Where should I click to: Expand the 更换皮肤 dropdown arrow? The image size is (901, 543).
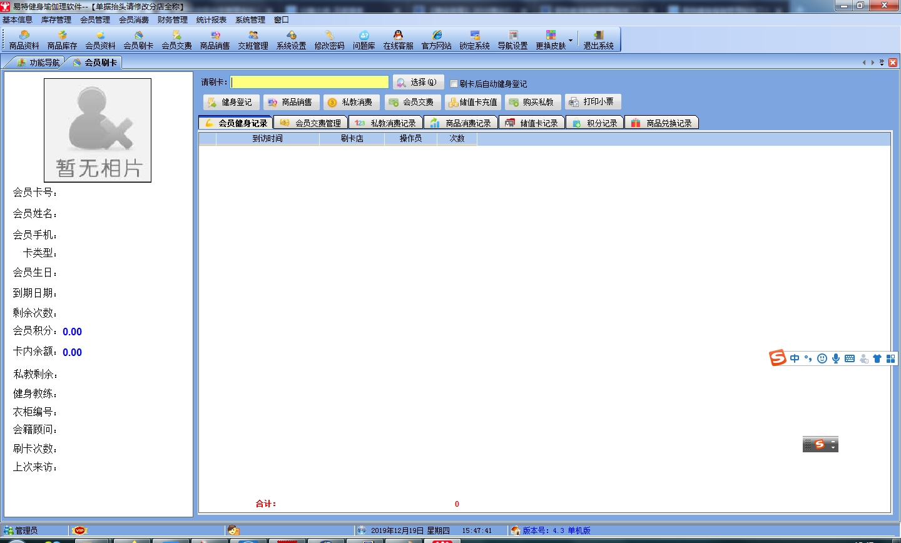point(571,40)
